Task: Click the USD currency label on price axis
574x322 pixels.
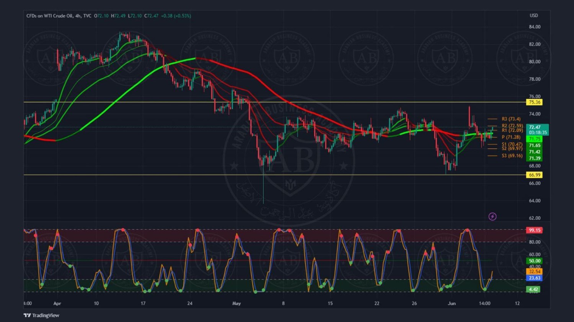Action: pyautogui.click(x=533, y=16)
